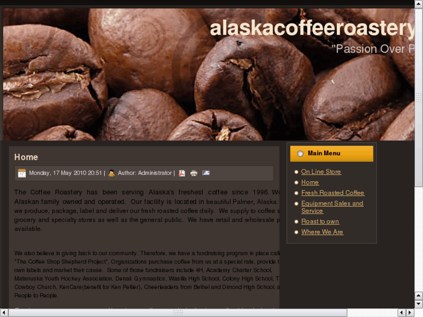Click the vertical scrollbar down arrow
423x317 pixels.
click(x=419, y=304)
